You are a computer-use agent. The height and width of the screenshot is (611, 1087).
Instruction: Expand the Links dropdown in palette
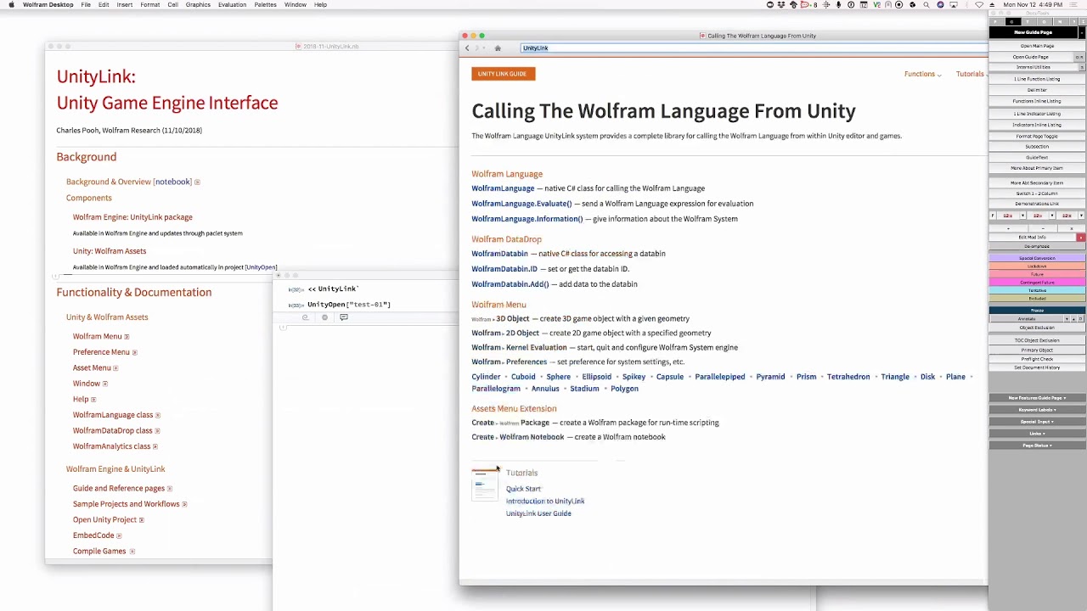click(1037, 434)
